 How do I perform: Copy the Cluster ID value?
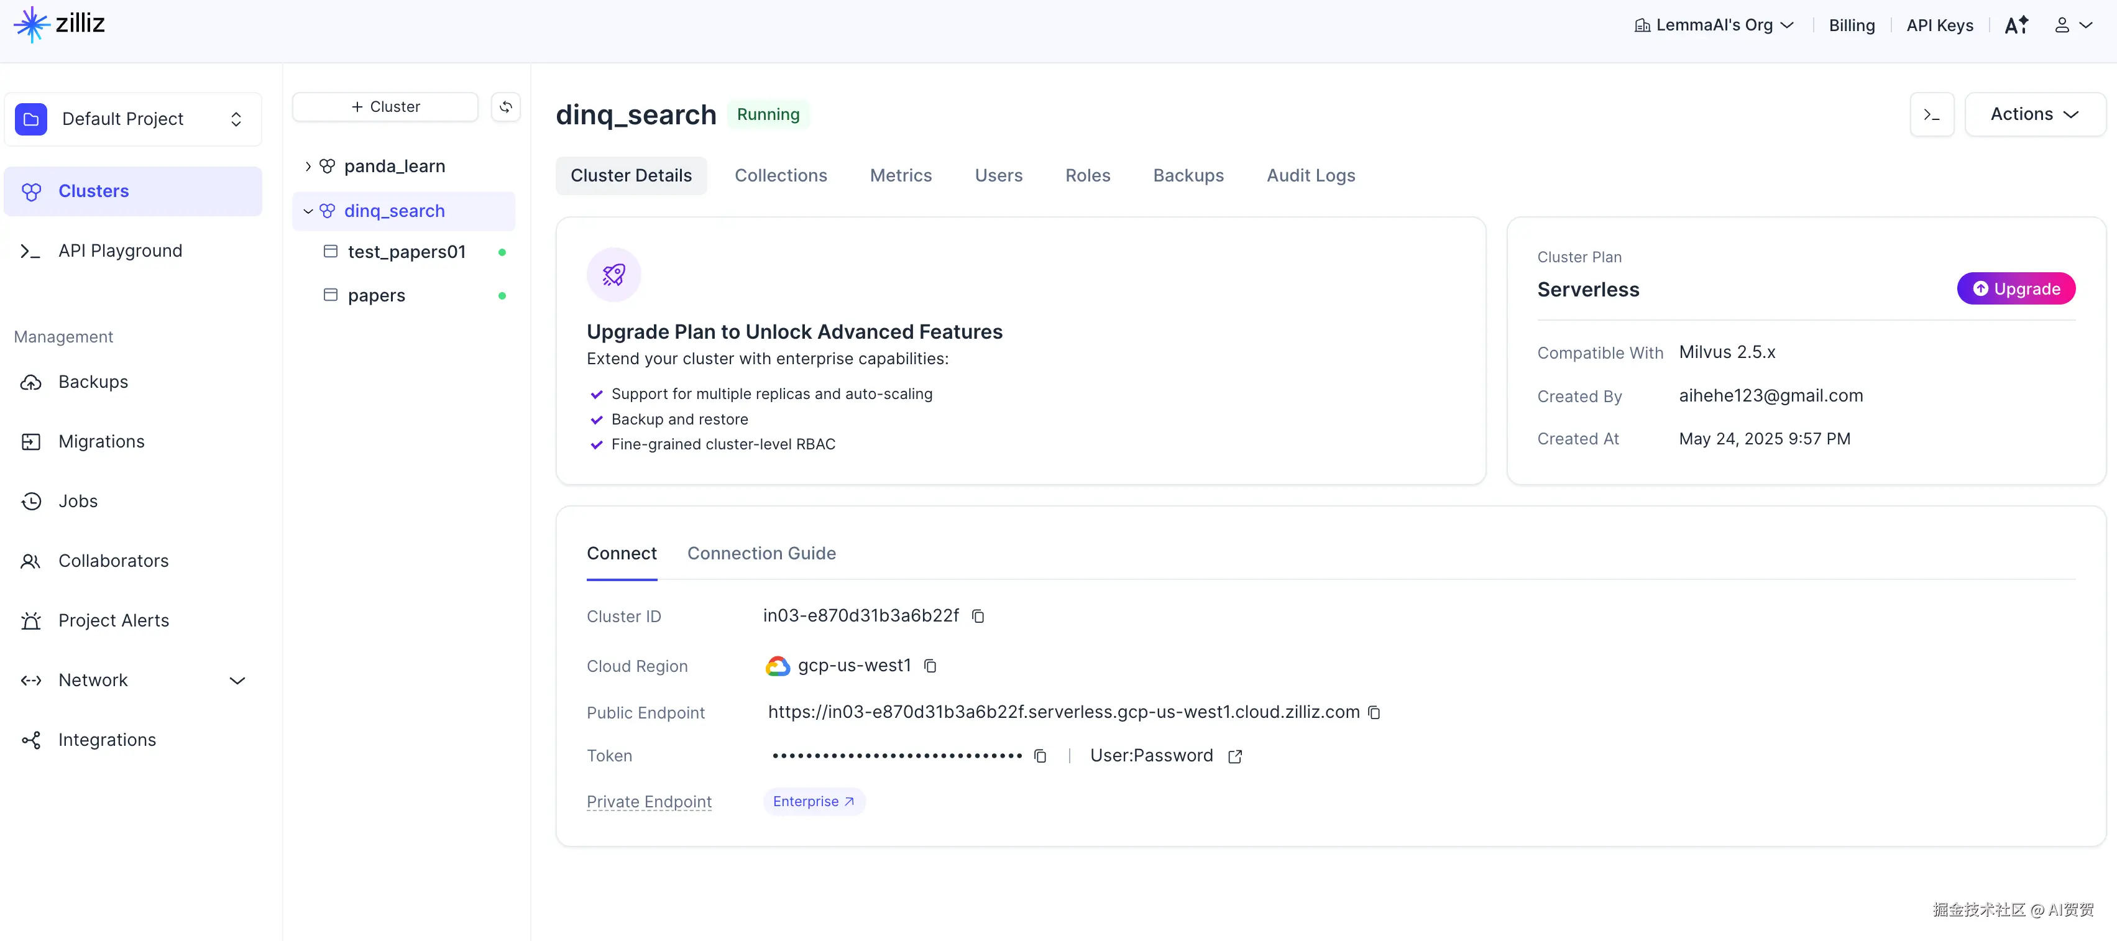978,617
